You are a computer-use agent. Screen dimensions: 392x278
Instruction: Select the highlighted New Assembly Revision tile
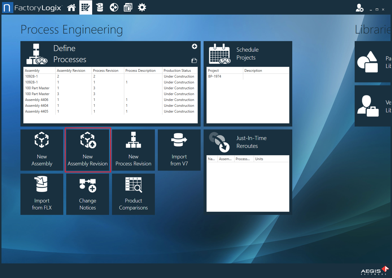87,150
